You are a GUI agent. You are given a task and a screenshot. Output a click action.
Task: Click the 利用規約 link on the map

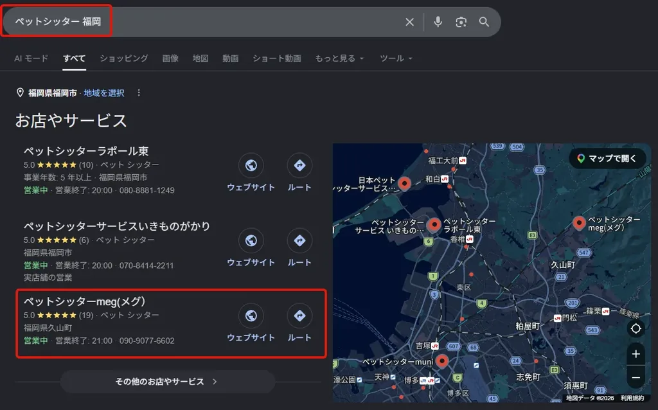click(632, 398)
